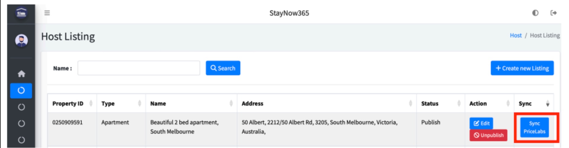The image size is (569, 148).
Task: Toggle dark mode with the half-circle icon
Action: (x=535, y=13)
